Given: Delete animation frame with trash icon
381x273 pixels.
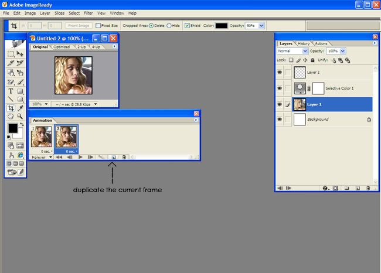Looking at the screenshot, I should pos(124,157).
